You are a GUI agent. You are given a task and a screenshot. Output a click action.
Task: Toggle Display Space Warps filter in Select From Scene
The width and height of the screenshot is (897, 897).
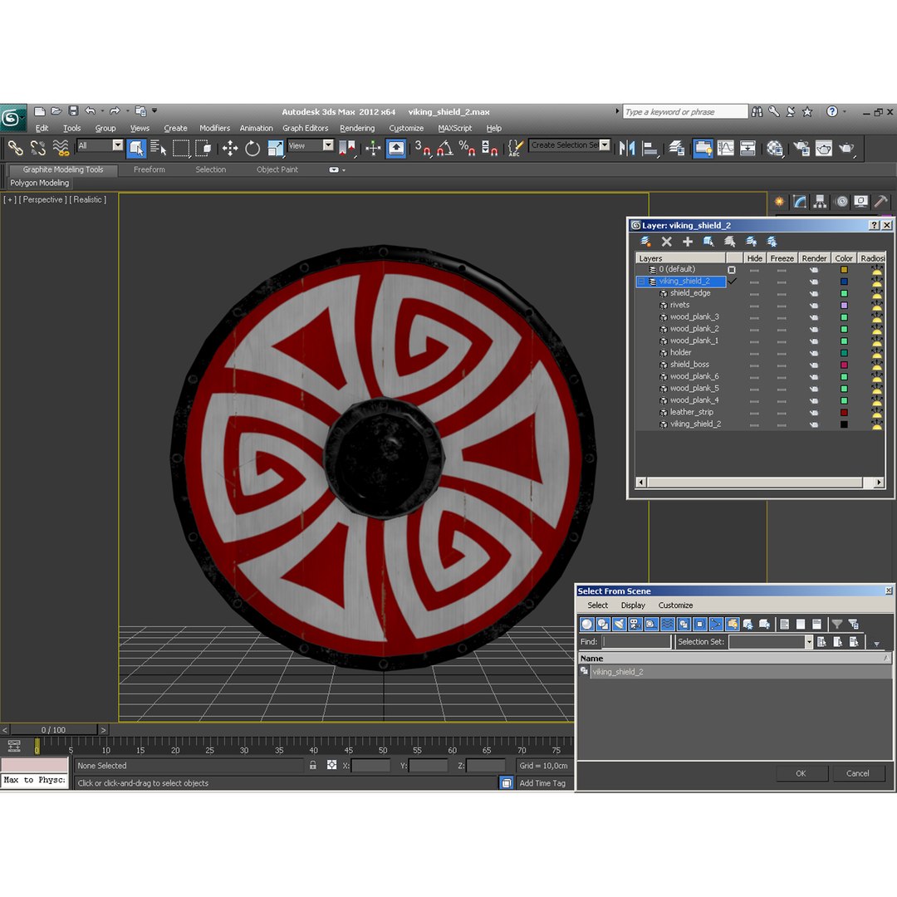(x=667, y=624)
